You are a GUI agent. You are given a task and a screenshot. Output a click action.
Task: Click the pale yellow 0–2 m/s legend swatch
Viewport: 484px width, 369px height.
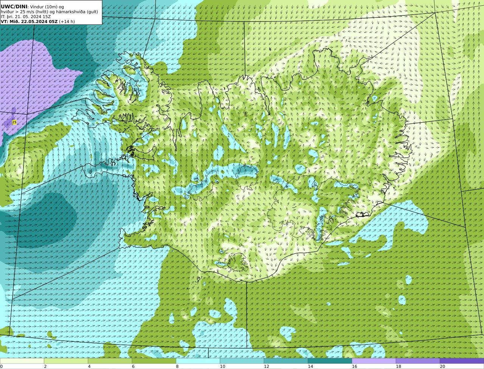click(22, 361)
